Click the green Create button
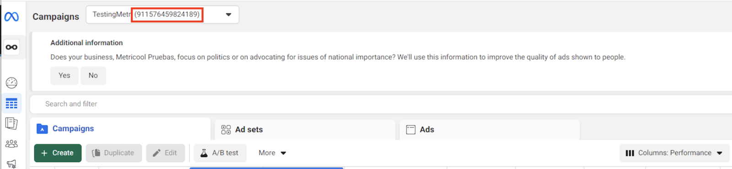The width and height of the screenshot is (732, 169). pos(58,153)
